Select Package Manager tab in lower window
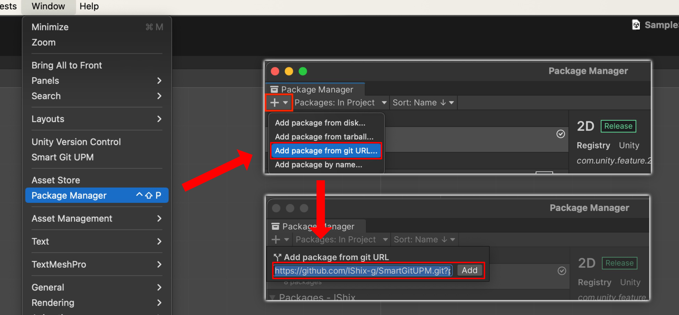 (x=317, y=227)
